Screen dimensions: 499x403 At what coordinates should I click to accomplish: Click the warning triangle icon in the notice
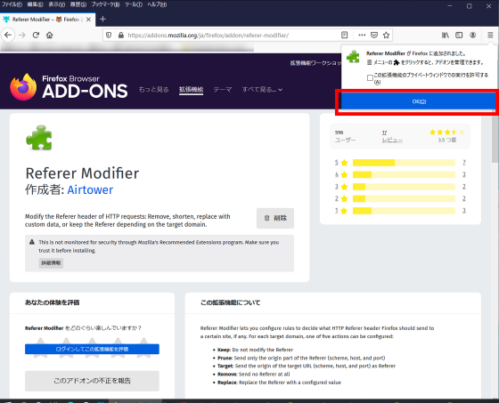[x=32, y=242]
